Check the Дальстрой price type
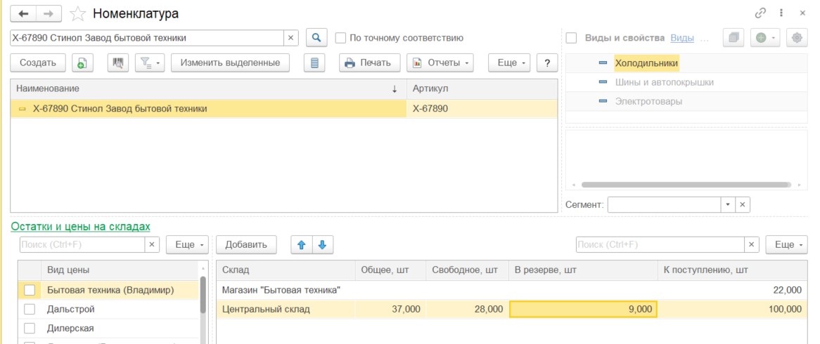 (x=30, y=309)
